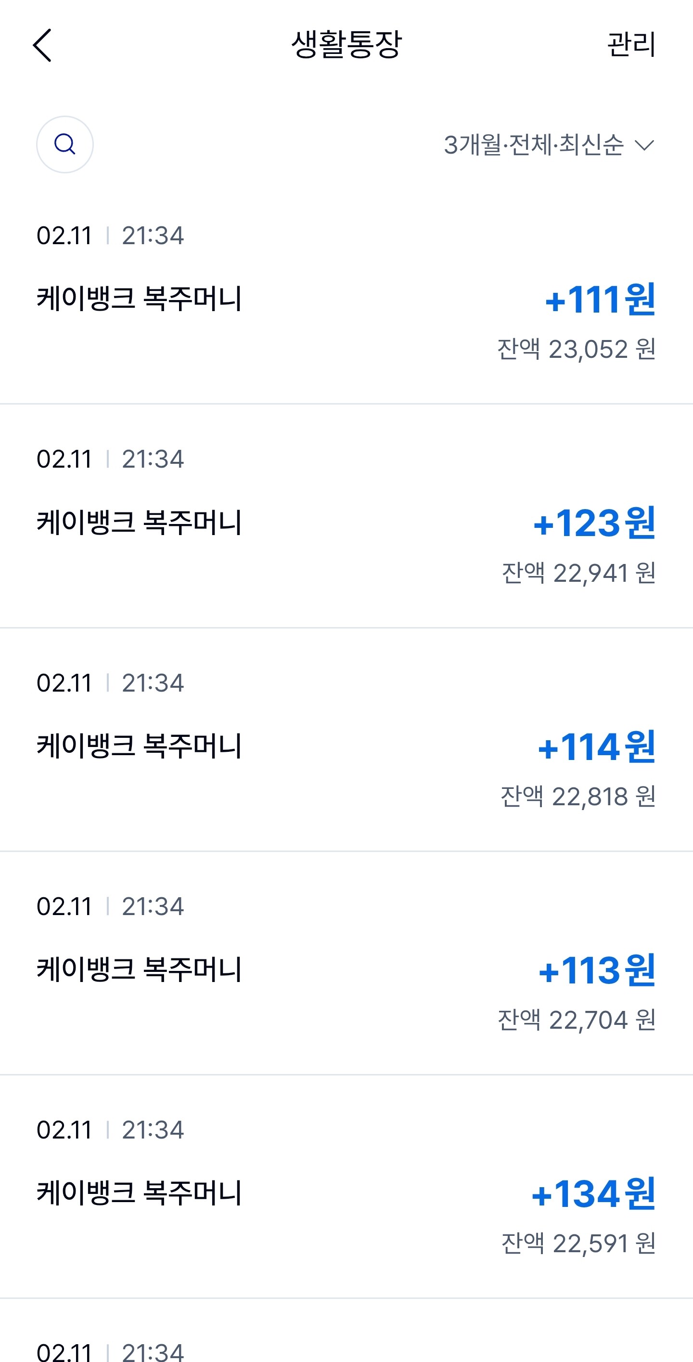Open the partially visible bottom transaction row
The image size is (693, 1362).
[346, 1331]
